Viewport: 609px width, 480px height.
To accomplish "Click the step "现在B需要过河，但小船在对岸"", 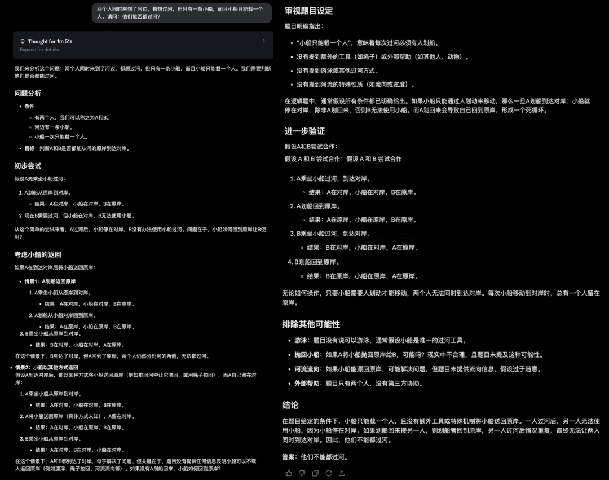I will pos(77,215).
